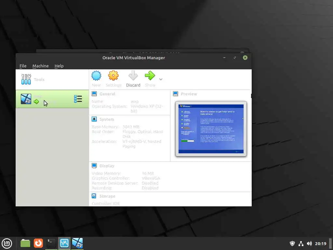Click the General section monitor icon
Image resolution: width=333 pixels, height=250 pixels.
tap(94, 94)
